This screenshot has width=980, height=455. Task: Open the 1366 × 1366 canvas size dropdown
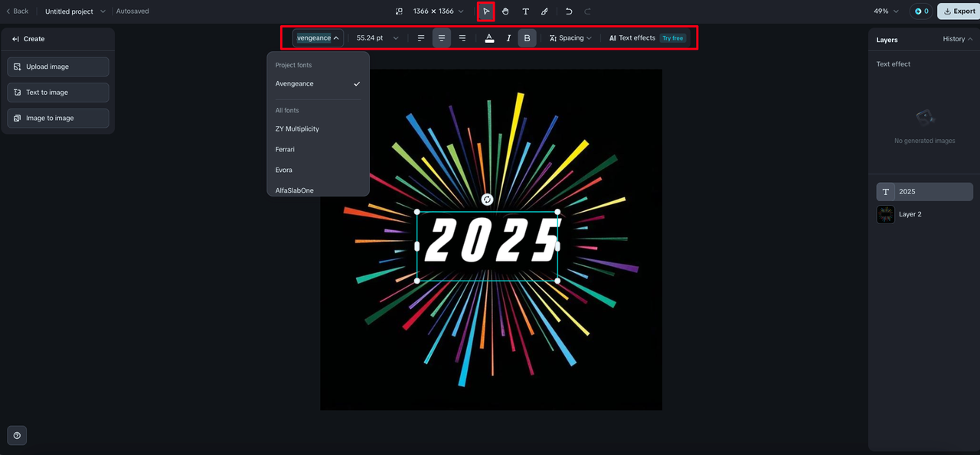point(439,11)
